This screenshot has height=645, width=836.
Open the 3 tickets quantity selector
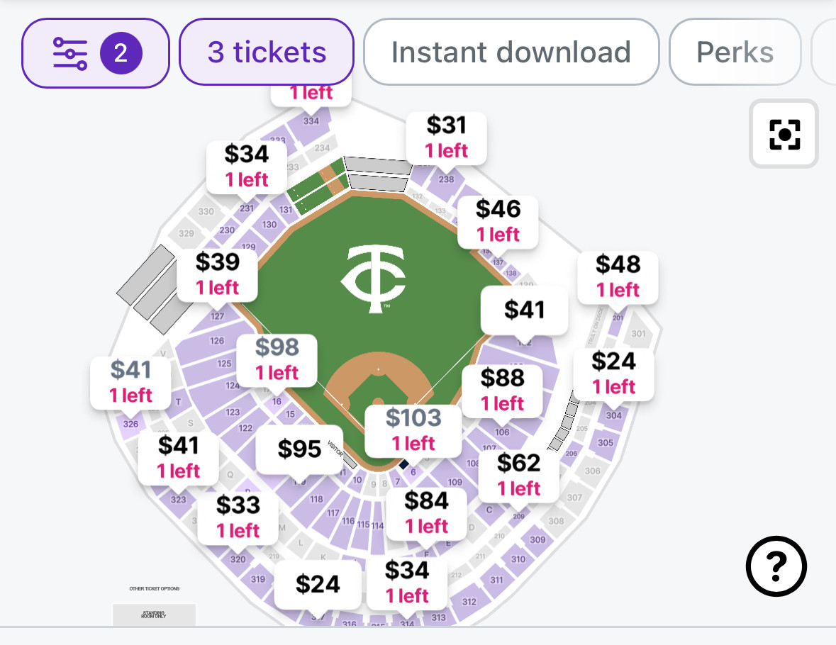coord(267,52)
